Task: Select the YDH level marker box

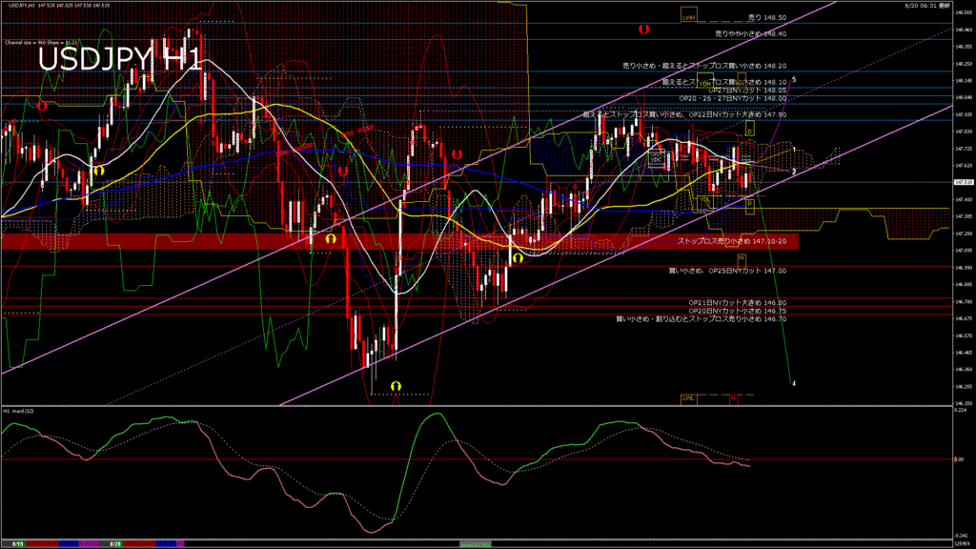Action: 705,83
